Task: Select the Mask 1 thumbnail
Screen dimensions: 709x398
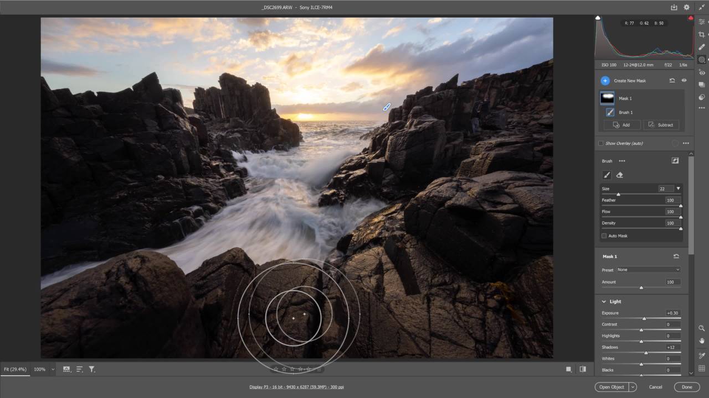Action: pos(608,98)
